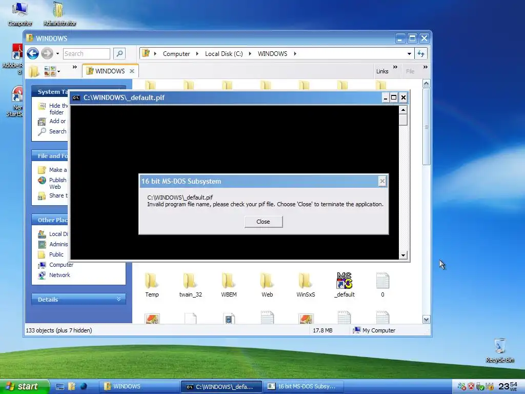Select the Web folder

(267, 285)
